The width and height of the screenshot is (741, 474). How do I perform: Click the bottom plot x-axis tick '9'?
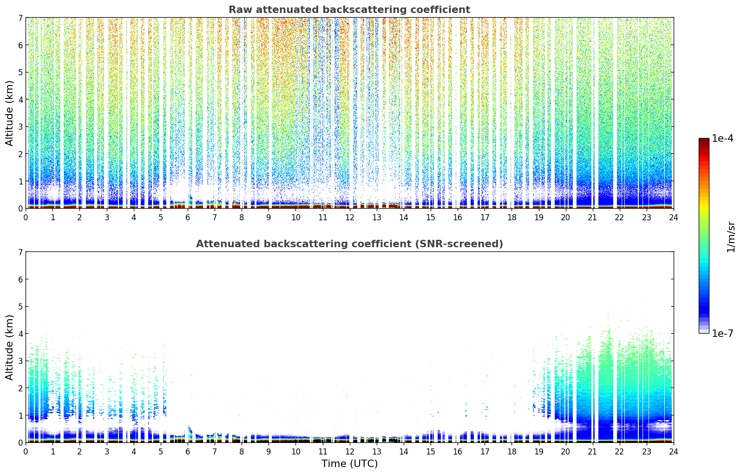269,451
